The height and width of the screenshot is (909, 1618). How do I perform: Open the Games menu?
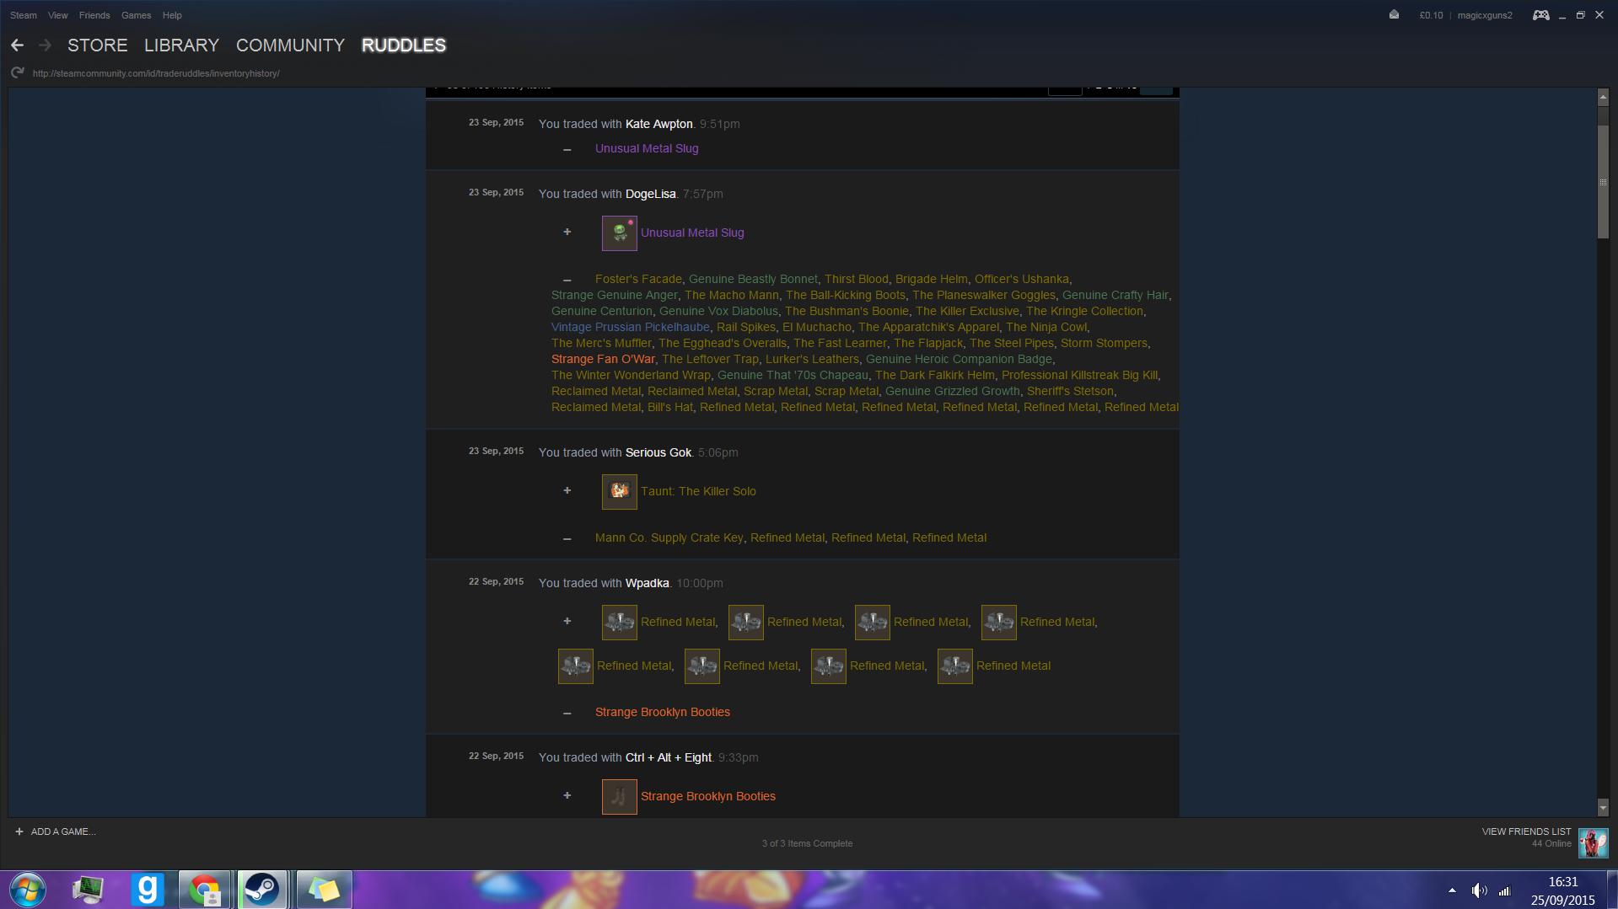pyautogui.click(x=136, y=15)
